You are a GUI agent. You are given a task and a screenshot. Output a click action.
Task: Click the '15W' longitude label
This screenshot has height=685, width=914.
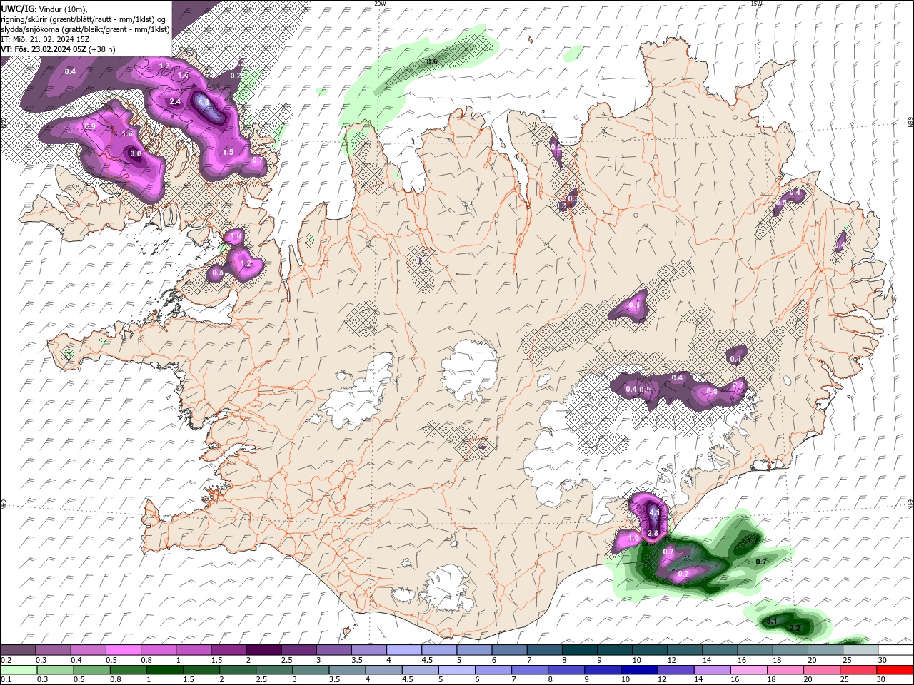click(756, 4)
